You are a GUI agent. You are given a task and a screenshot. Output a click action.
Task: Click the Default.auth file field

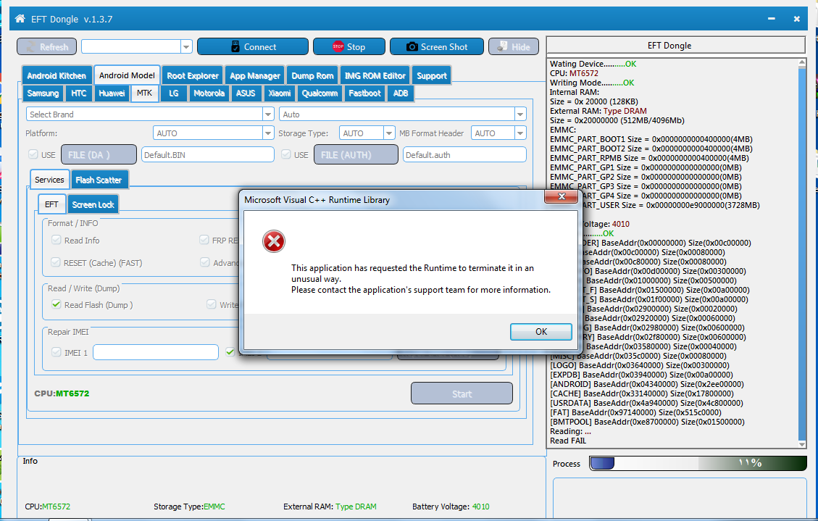(464, 154)
